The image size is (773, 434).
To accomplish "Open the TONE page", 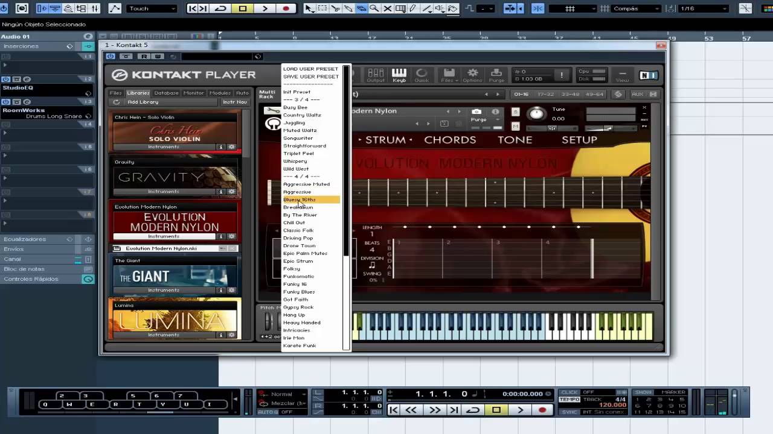I will point(515,140).
